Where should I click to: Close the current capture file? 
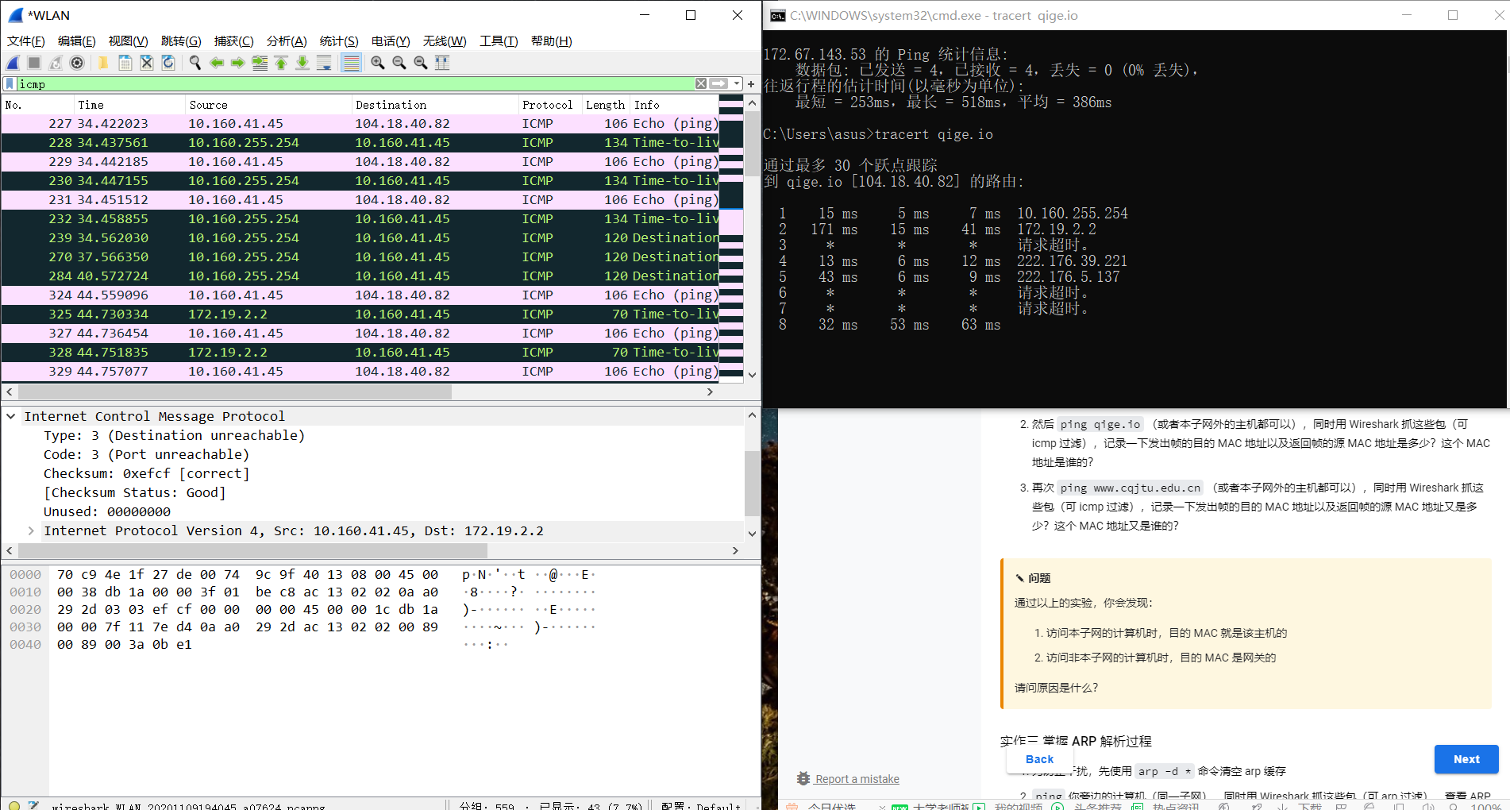tap(147, 63)
